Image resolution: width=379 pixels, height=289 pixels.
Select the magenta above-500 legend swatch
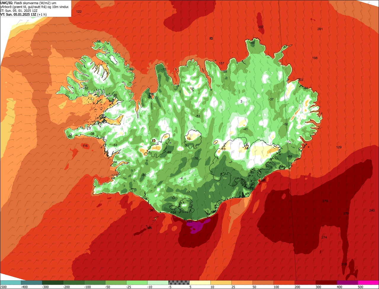(x=368, y=282)
